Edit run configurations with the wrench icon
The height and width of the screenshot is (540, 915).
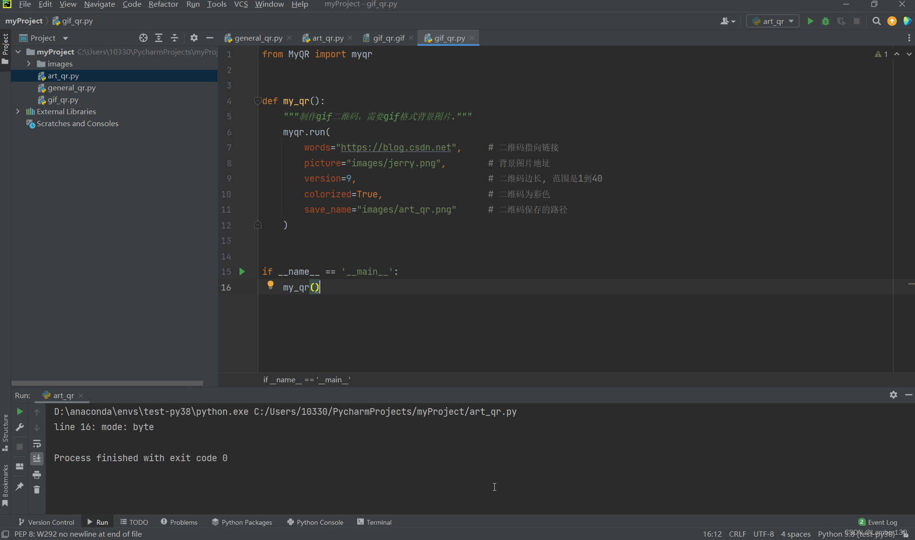click(x=20, y=427)
